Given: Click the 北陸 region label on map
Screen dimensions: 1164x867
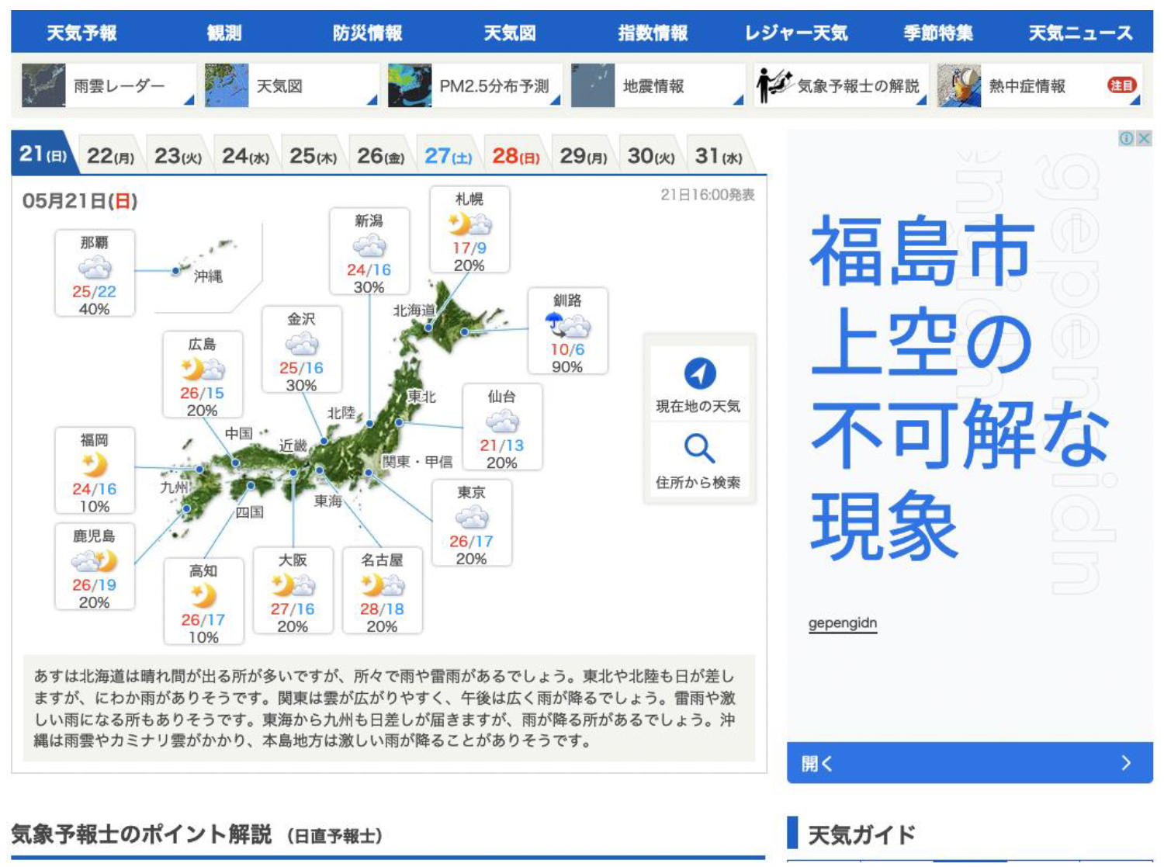Looking at the screenshot, I should [x=341, y=413].
